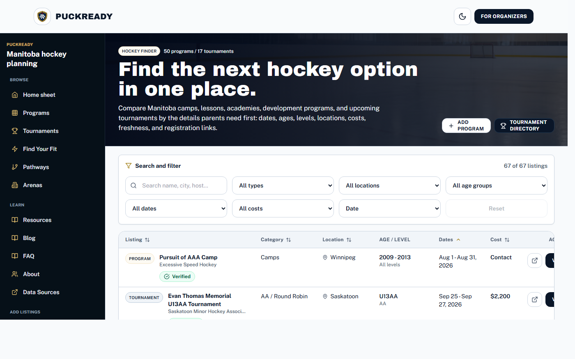Open the Blog link

click(x=53, y=238)
